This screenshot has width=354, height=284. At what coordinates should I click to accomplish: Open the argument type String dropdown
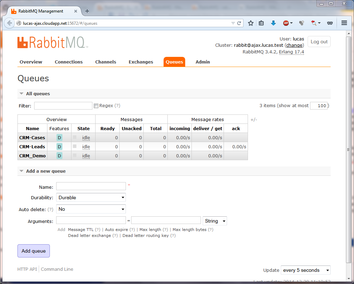[x=215, y=221]
